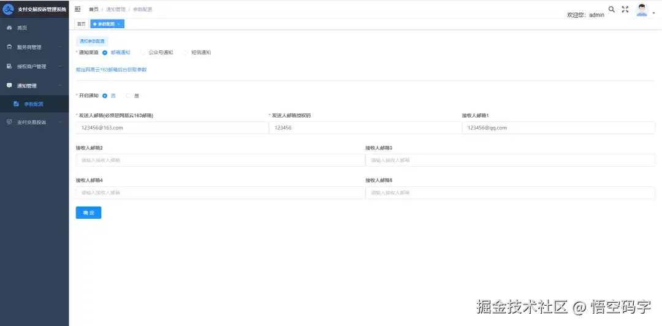Select 邮箱通知 radio option
Viewport: 662px width, 326px height.
[116, 53]
